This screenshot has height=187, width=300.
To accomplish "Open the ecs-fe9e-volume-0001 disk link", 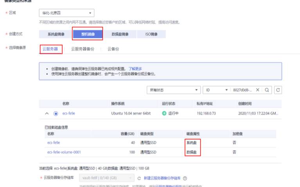I will [x=64, y=152].
